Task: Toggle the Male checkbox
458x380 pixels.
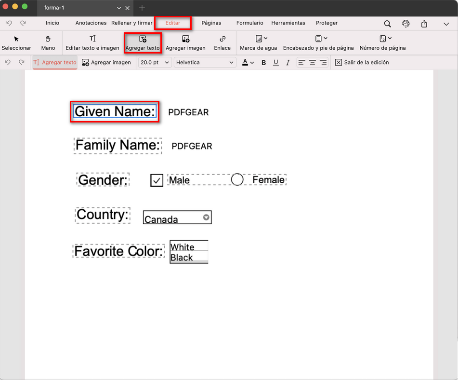Action: (x=157, y=180)
